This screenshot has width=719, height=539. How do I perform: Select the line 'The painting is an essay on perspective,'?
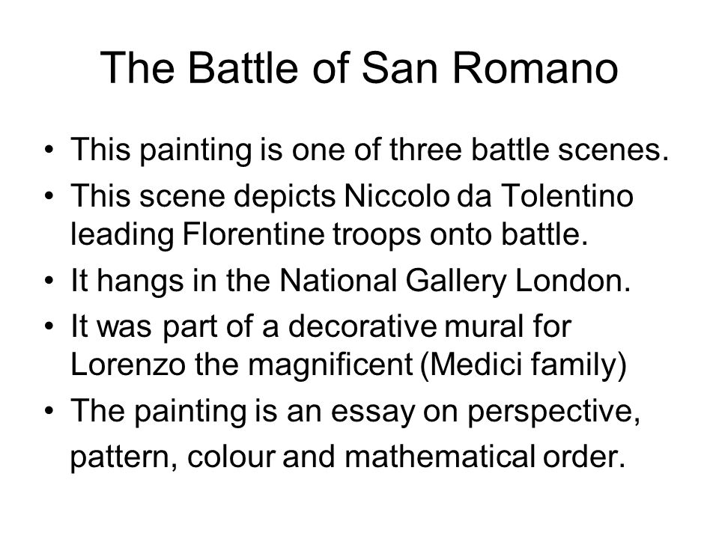coord(355,411)
